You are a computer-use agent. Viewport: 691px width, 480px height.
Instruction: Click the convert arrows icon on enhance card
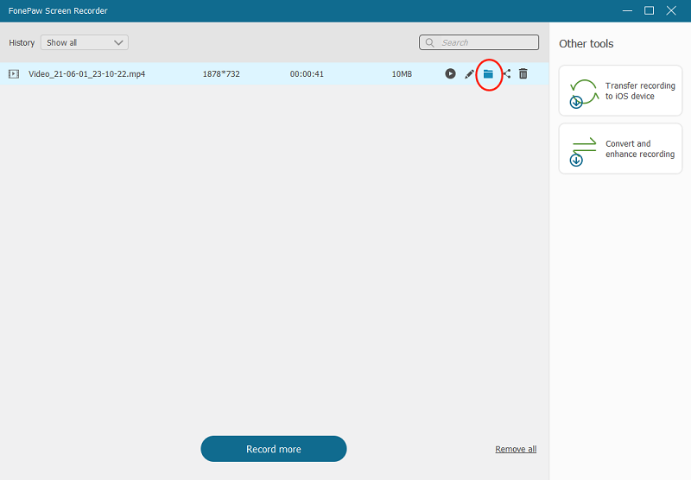point(582,151)
